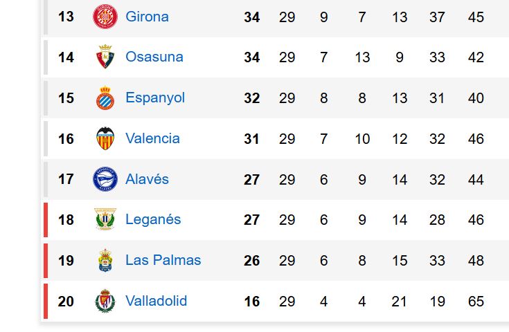Click the Leganés club crest icon
Screen dimensions: 509x332
point(105,220)
